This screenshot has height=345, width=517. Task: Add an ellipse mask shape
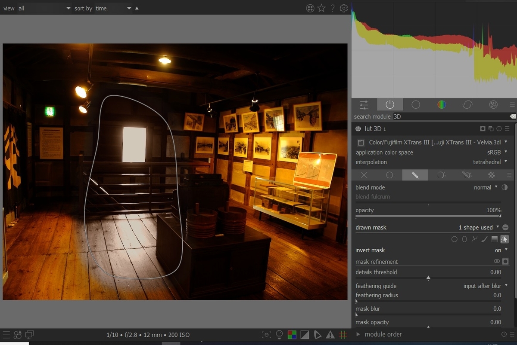(464, 239)
